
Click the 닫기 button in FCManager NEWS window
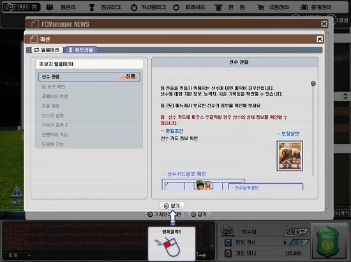(198, 214)
